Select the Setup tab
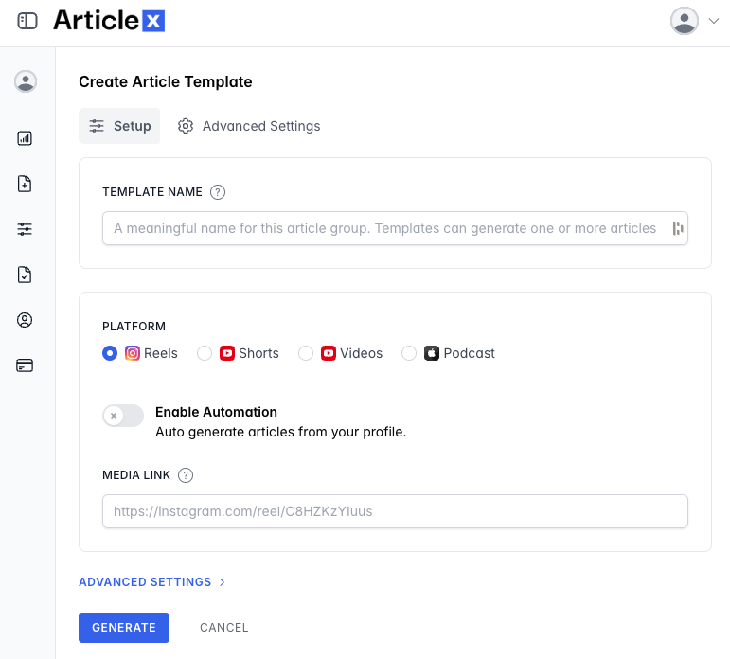Screen dimensions: 730x659 [119, 126]
